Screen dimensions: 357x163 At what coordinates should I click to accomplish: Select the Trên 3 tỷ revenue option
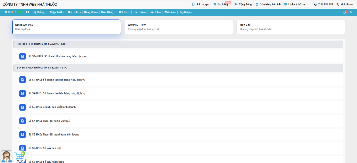coord(290,27)
